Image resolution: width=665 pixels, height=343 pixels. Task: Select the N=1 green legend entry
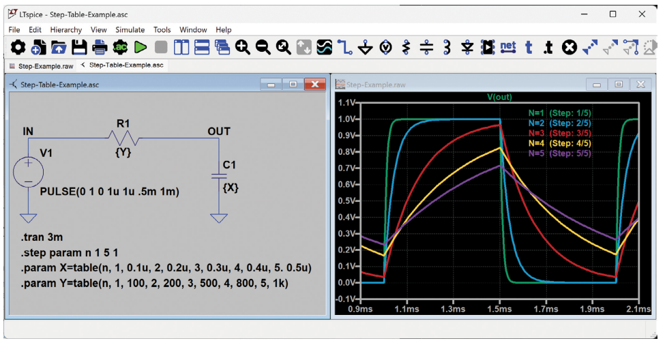tap(559, 113)
